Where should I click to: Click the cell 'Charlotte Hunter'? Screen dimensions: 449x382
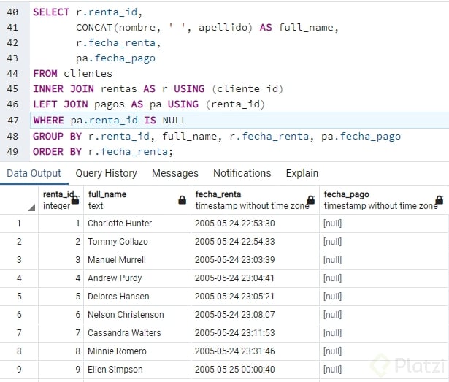[x=137, y=224]
